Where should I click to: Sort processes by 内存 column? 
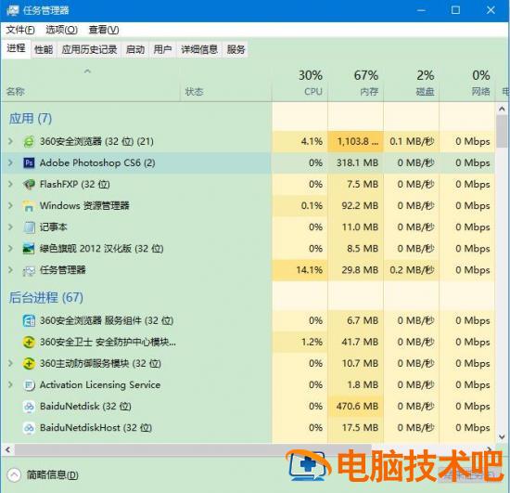[x=355, y=83]
